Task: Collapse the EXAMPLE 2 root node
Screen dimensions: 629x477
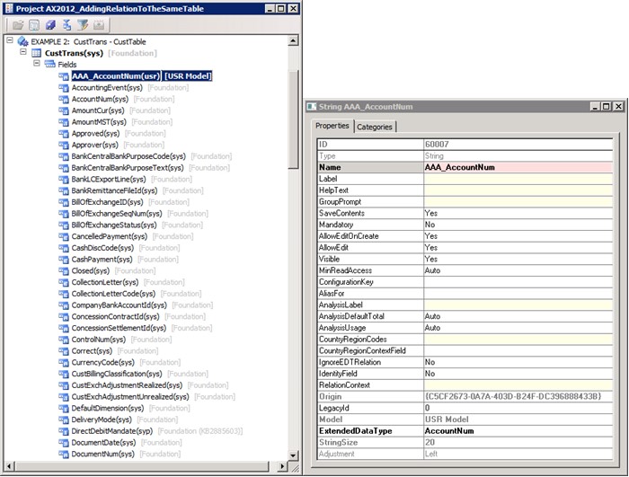Action: [9, 42]
